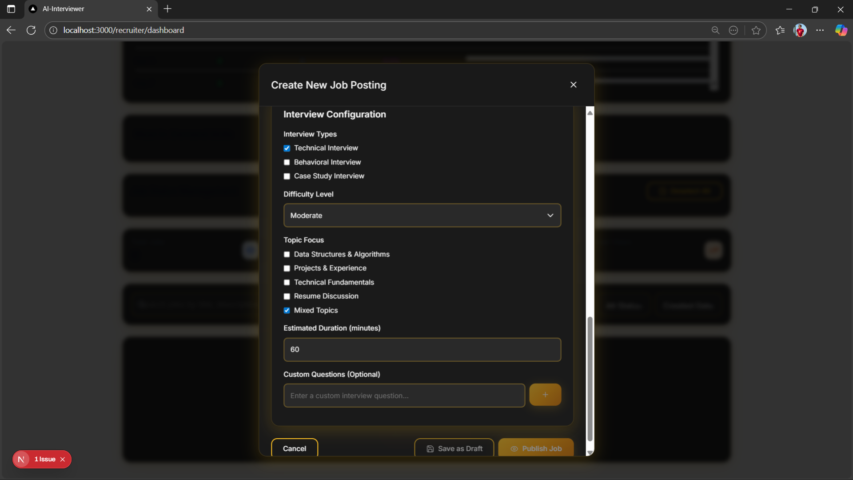
Task: Open the Difficulty Level Moderate dropdown
Action: pos(422,216)
